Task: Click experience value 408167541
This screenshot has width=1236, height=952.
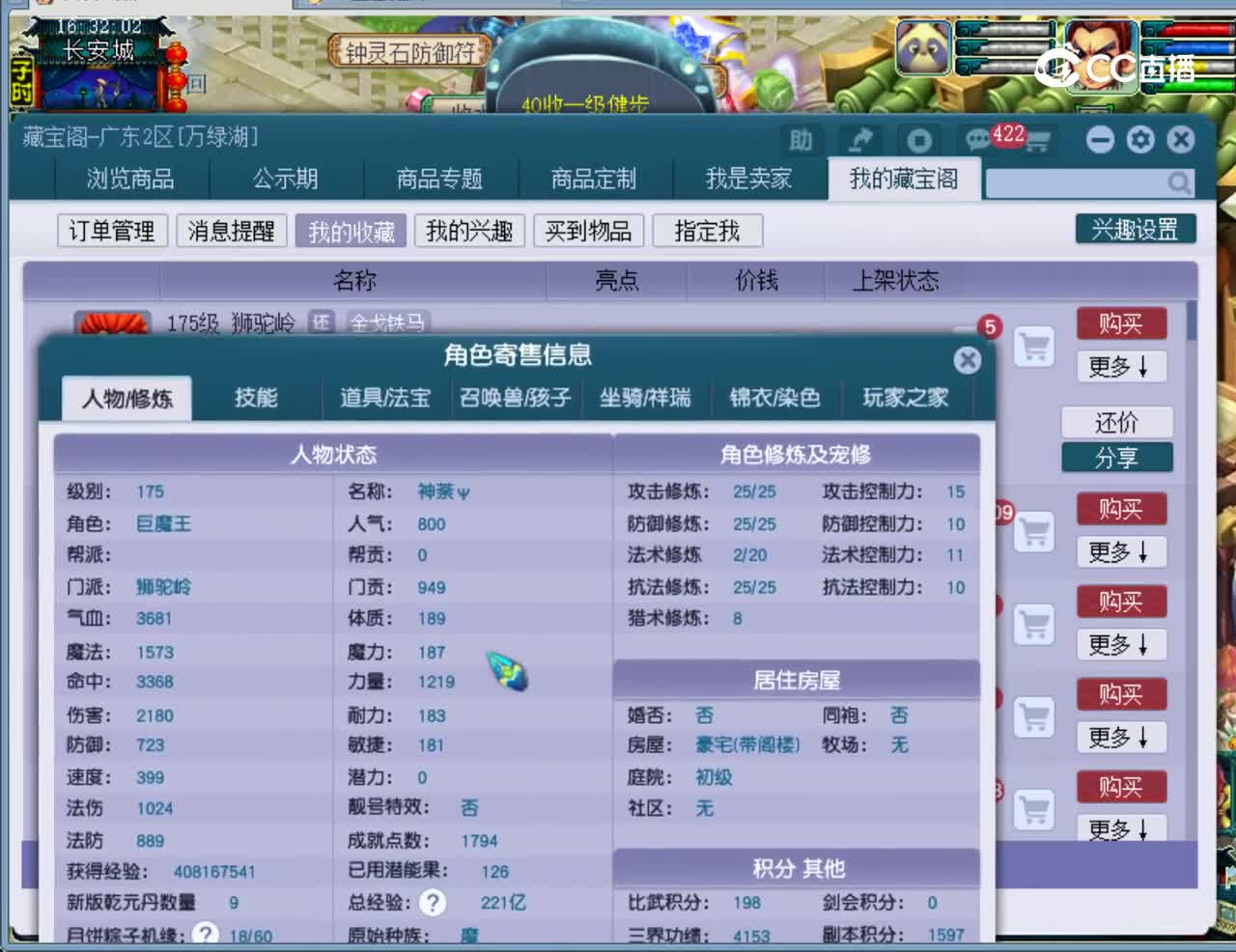Action: 214,872
